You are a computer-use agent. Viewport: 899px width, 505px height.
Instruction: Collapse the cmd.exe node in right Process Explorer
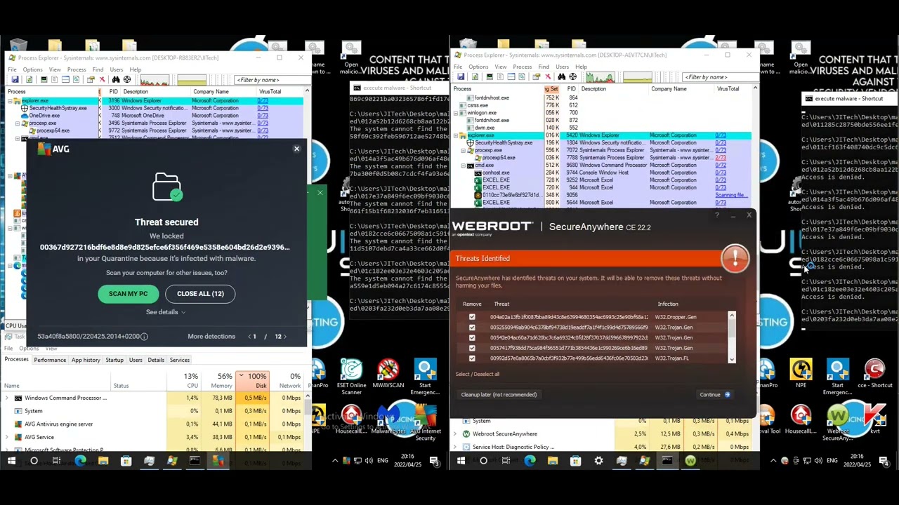464,165
